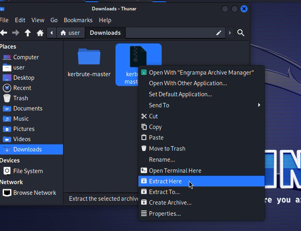This screenshot has width=301, height=231.
Task: Choose Extract Here
Action: point(201,181)
